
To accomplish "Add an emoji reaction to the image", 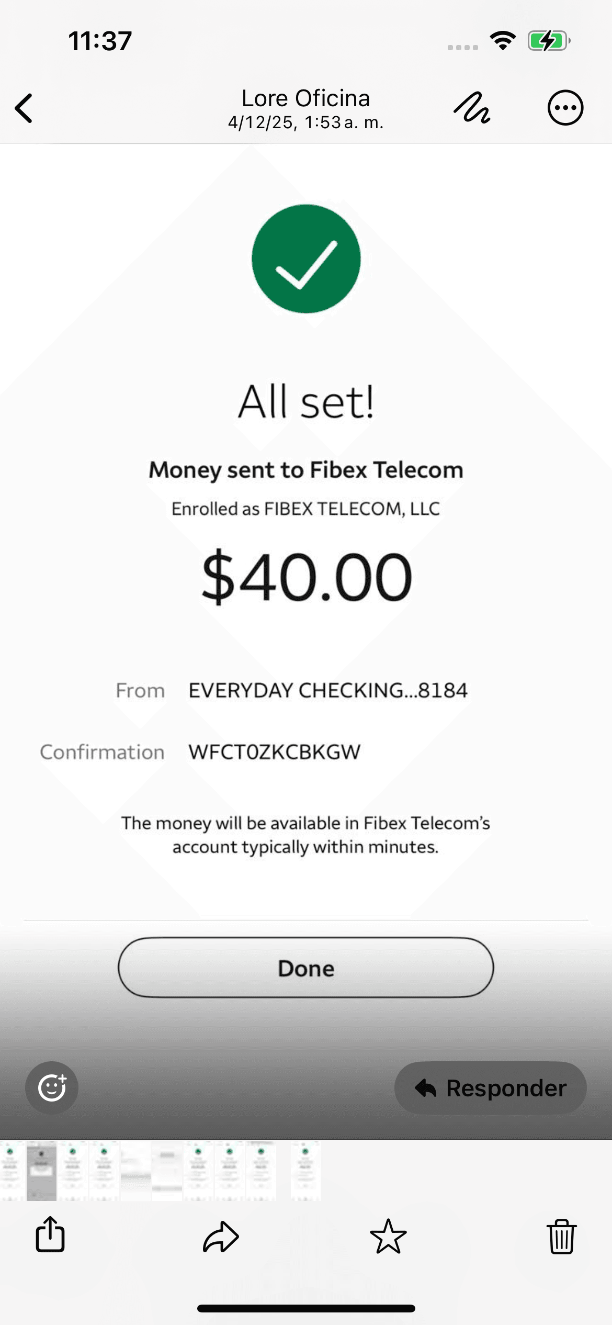I will point(52,1088).
